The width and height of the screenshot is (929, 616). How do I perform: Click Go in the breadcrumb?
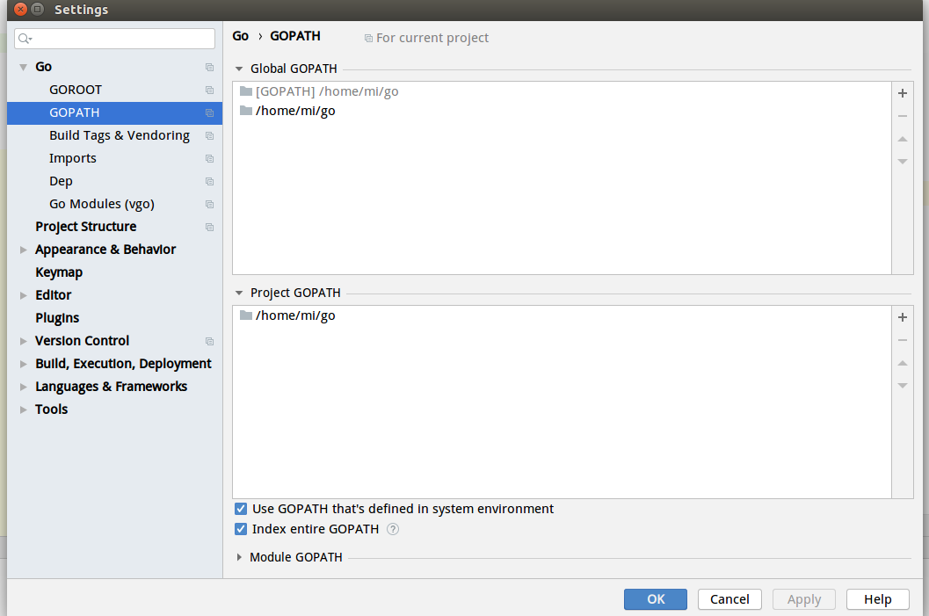[241, 36]
